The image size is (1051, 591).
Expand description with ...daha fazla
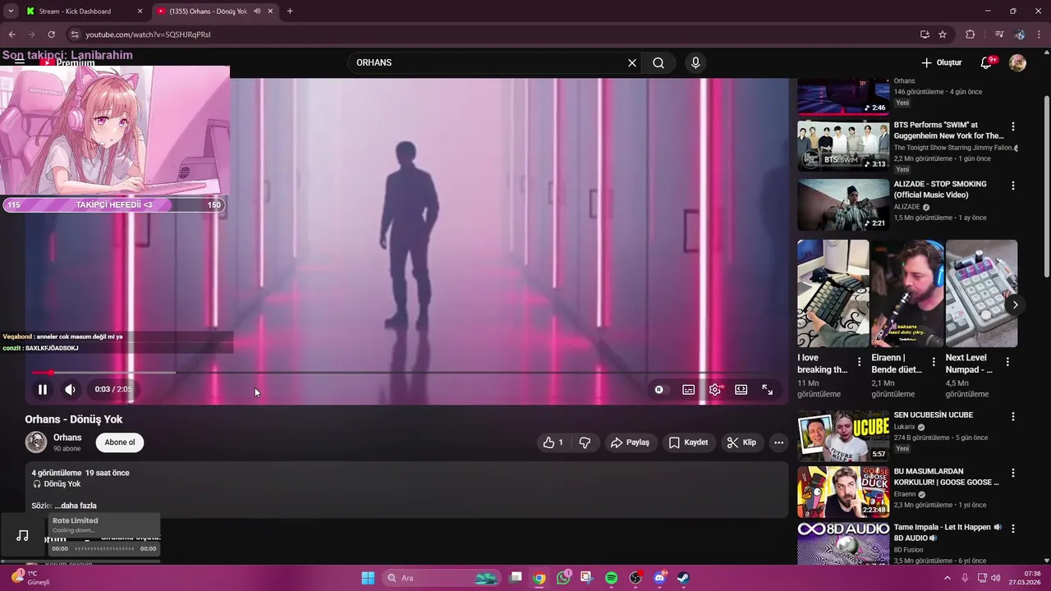pos(76,506)
